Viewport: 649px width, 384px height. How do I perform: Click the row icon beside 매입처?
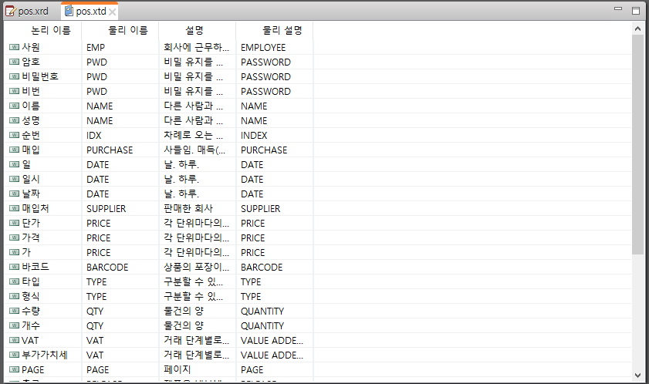[14, 208]
